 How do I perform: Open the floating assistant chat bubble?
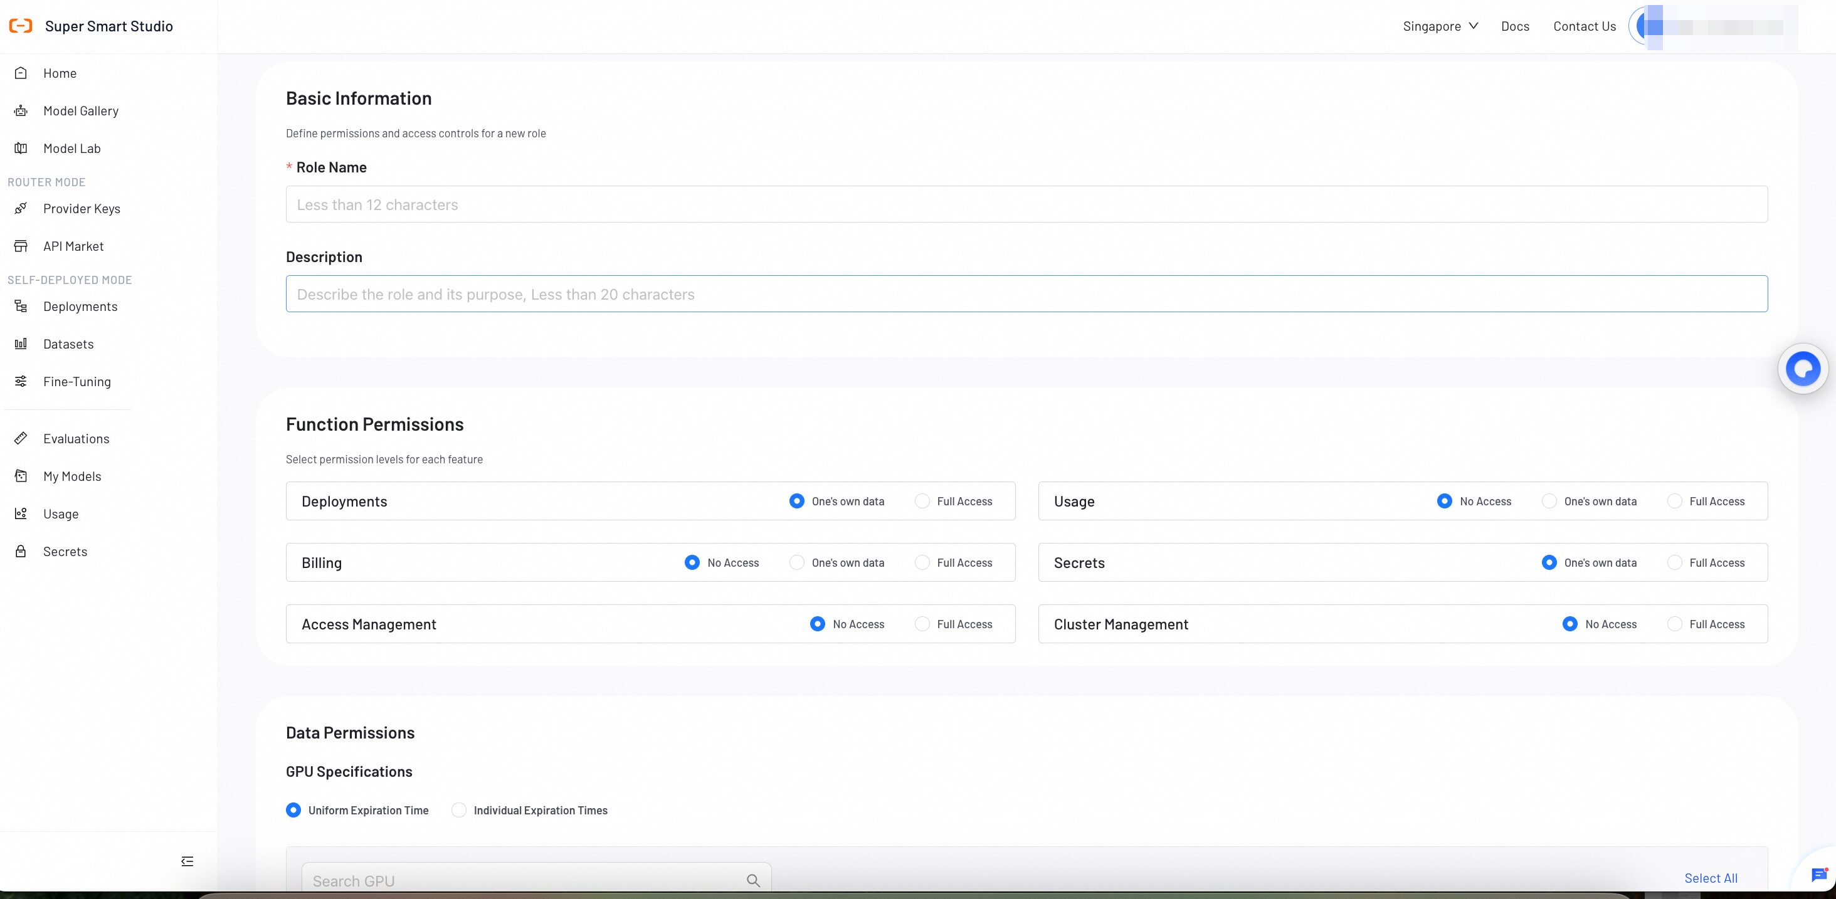pyautogui.click(x=1803, y=369)
